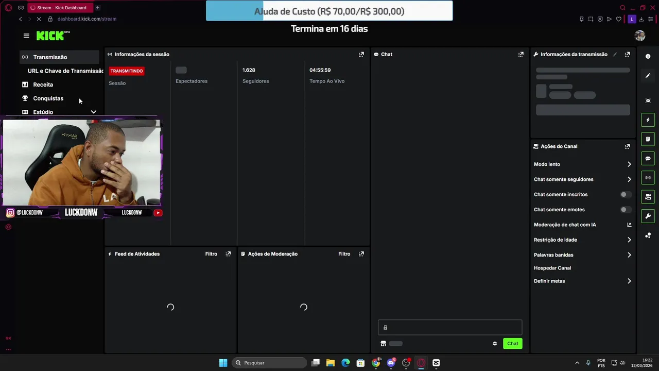Screen dimensions: 659x371
Task: Click the webcam overlay thumbnail
Action: tap(82, 163)
